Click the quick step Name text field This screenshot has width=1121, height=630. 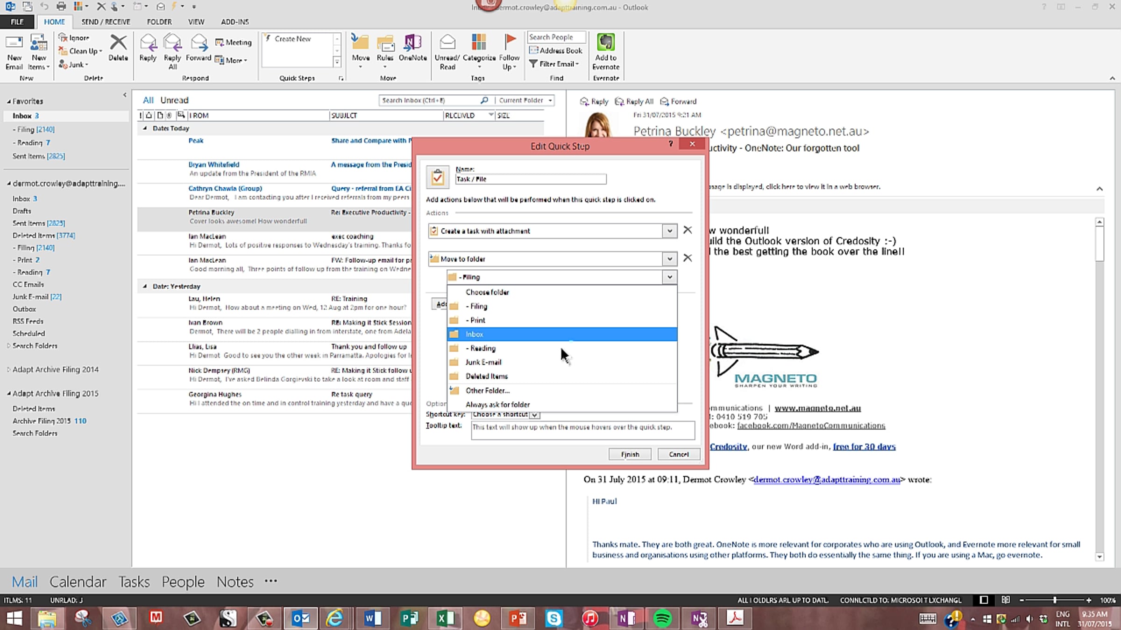531,179
